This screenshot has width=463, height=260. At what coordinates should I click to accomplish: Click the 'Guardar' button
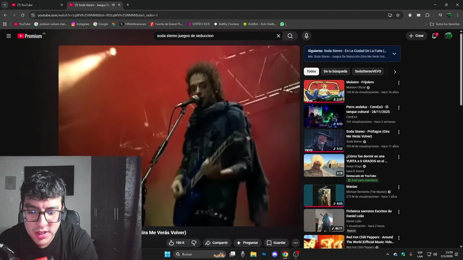click(276, 243)
